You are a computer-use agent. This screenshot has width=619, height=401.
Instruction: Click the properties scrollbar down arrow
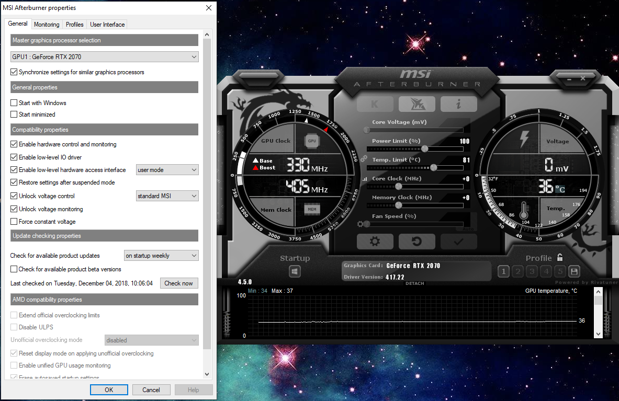[207, 374]
